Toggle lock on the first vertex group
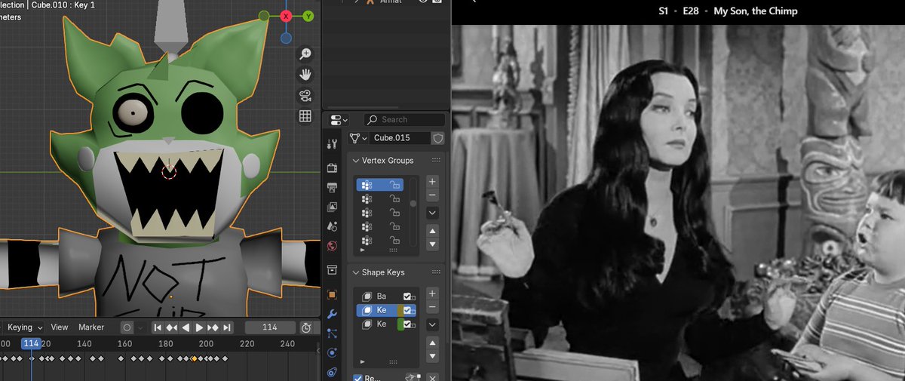Image resolution: width=905 pixels, height=381 pixels. pyautogui.click(x=394, y=185)
